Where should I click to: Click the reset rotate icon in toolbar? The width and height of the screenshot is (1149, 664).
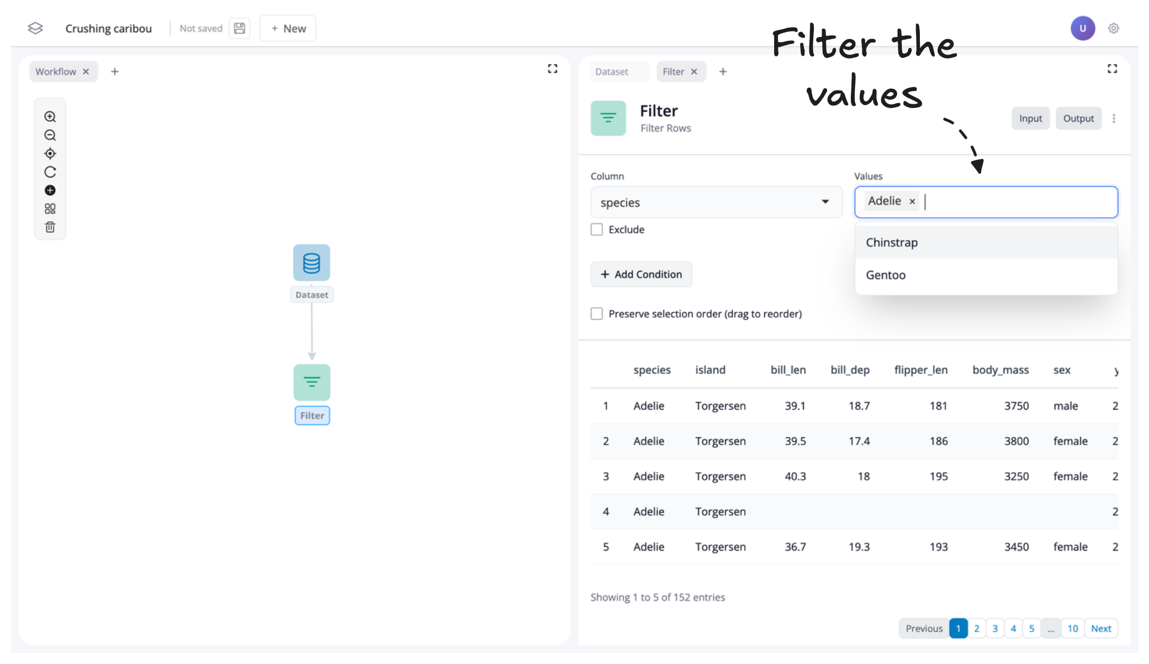click(50, 172)
